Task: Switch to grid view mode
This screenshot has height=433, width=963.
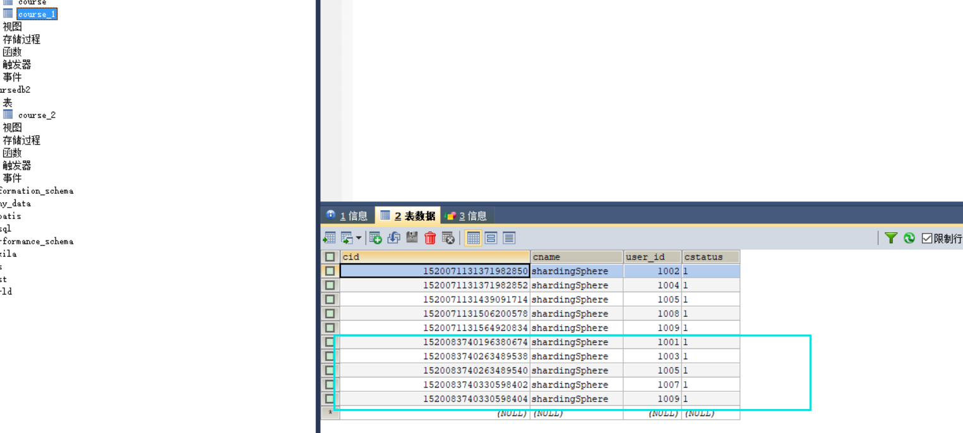Action: [474, 238]
